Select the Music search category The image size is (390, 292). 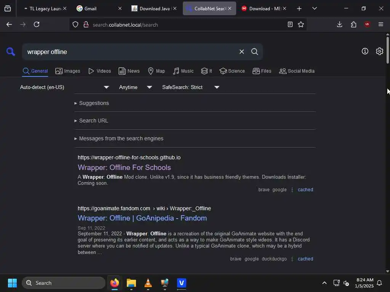[183, 71]
